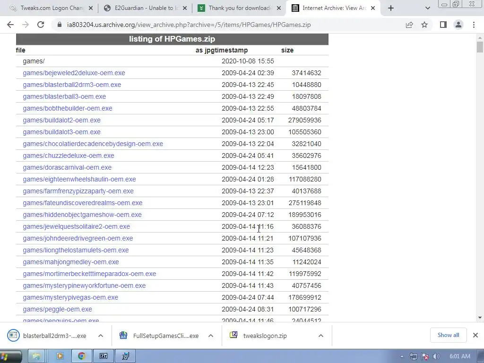The width and height of the screenshot is (484, 363).
Task: Focus the address bar URL
Action: (x=189, y=25)
